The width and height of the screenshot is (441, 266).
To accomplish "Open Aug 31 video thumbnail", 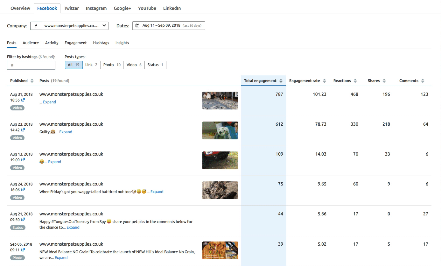I will (220, 101).
